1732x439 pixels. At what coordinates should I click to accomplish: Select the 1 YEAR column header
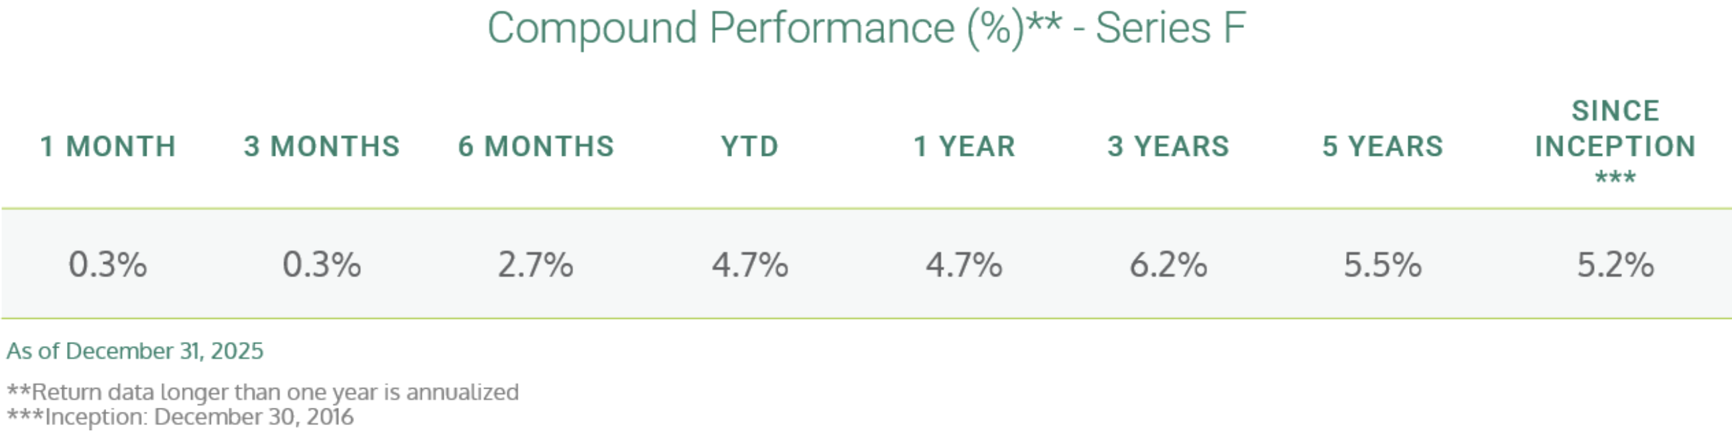[x=964, y=147]
